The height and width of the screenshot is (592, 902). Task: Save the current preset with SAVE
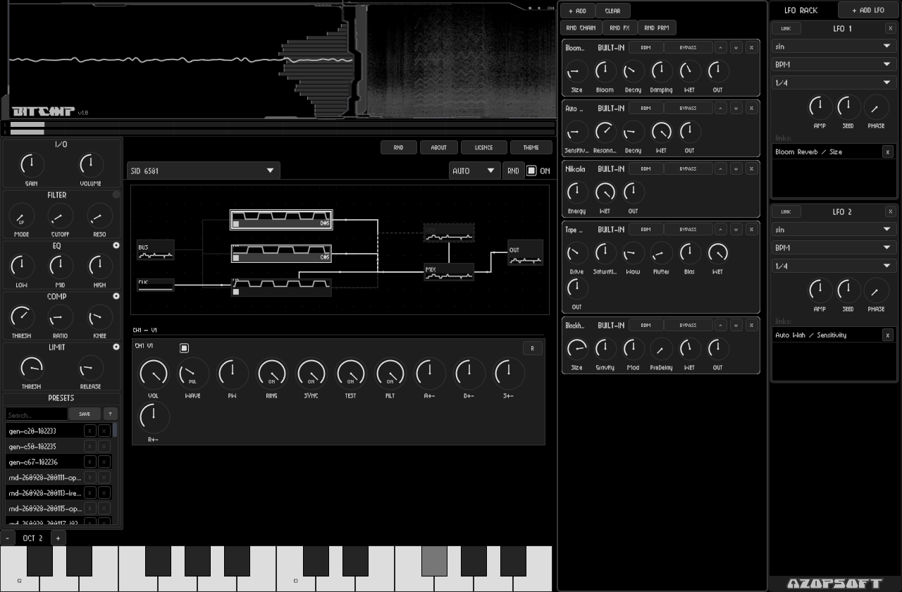[85, 414]
